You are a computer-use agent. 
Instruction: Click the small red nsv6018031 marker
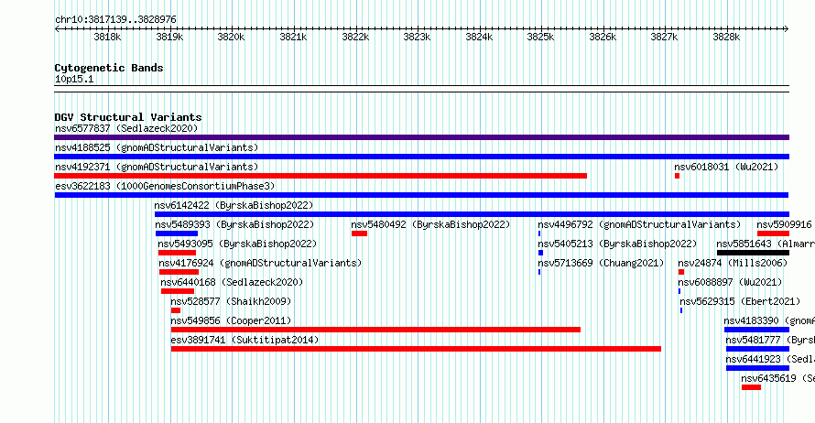coord(678,176)
